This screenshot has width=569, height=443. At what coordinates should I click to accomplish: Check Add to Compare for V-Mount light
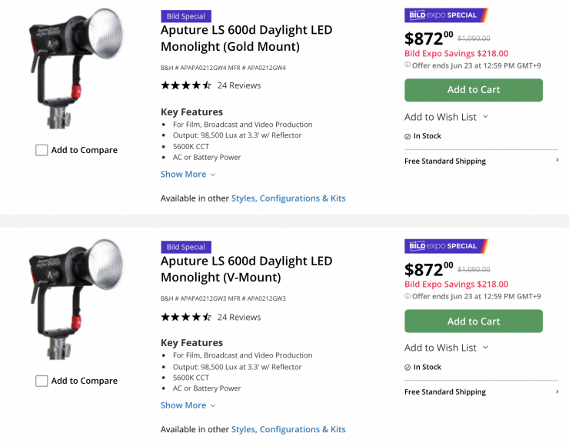[x=42, y=381]
